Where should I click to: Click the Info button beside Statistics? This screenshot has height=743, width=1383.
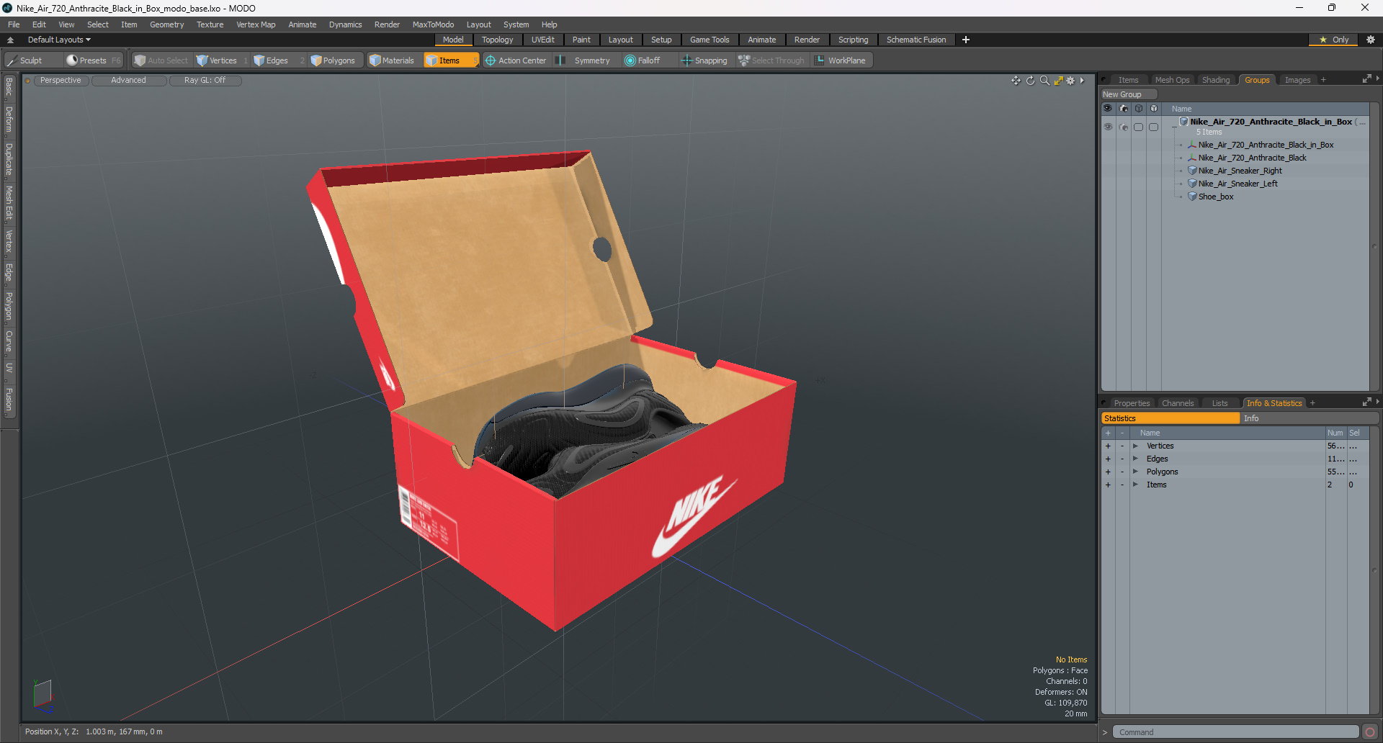(x=1309, y=418)
